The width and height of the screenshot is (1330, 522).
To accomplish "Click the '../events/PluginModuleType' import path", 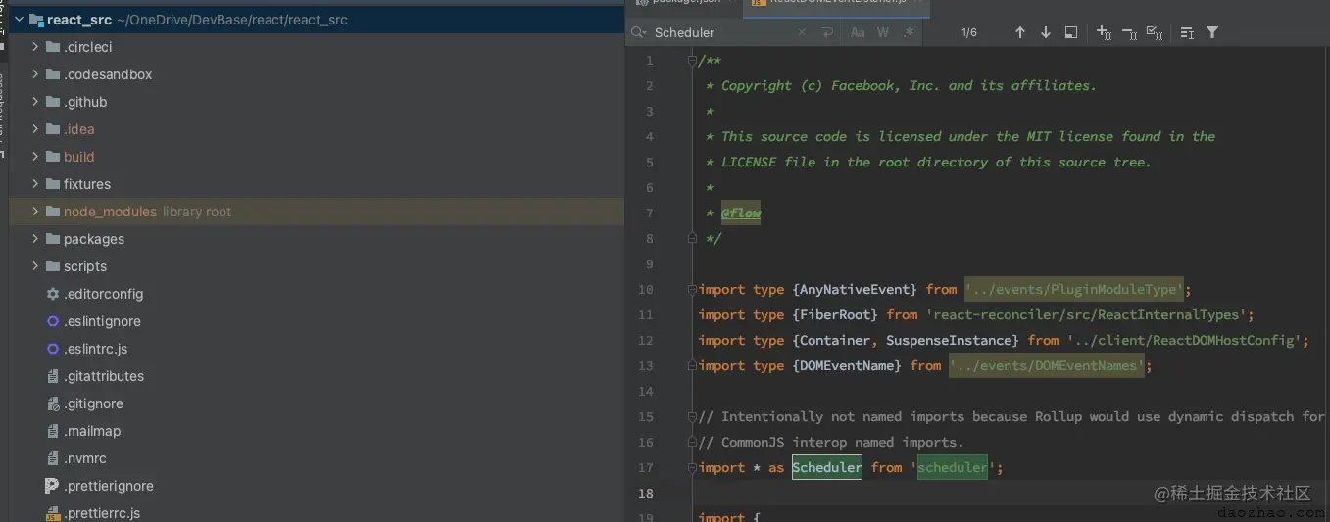I will pyautogui.click(x=1074, y=289).
